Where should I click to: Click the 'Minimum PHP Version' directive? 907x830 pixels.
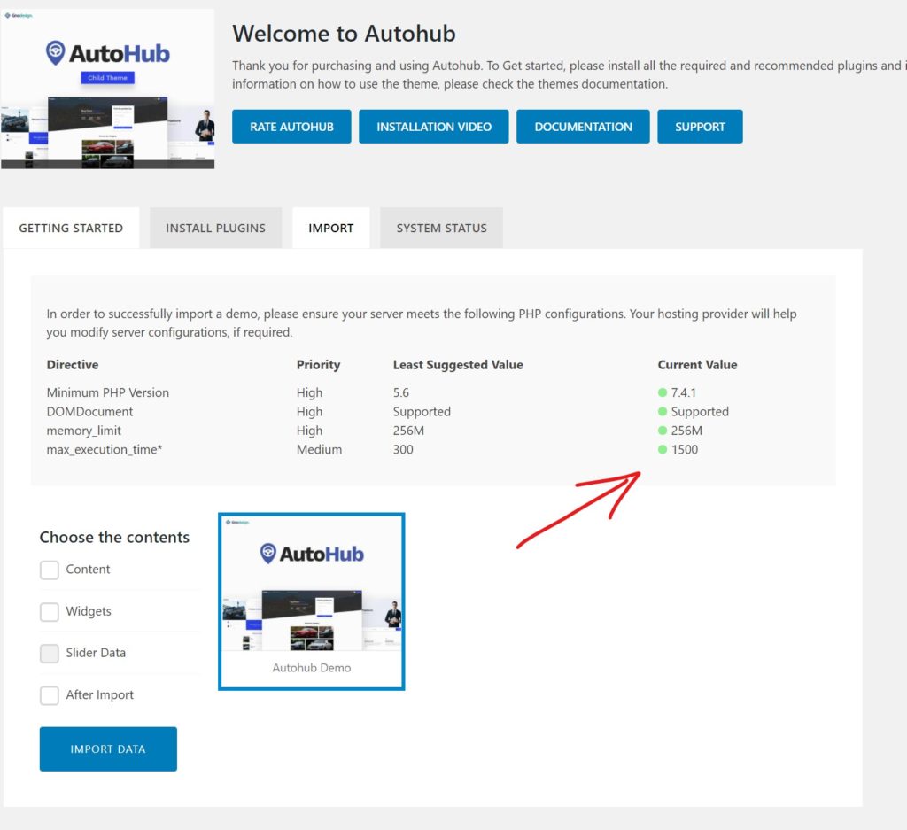[108, 392]
